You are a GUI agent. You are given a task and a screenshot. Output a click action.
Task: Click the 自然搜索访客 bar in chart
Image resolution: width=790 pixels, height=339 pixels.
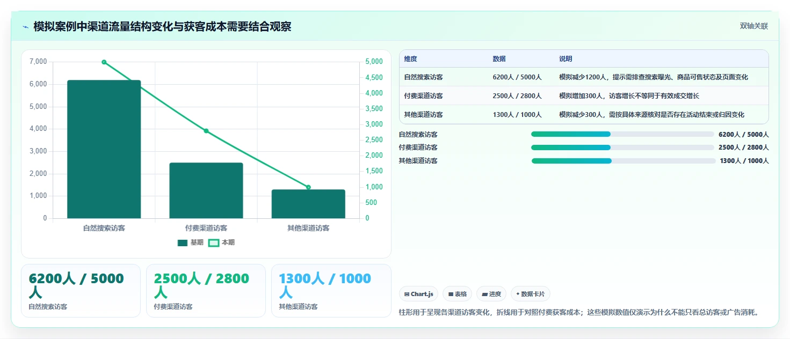coord(104,149)
